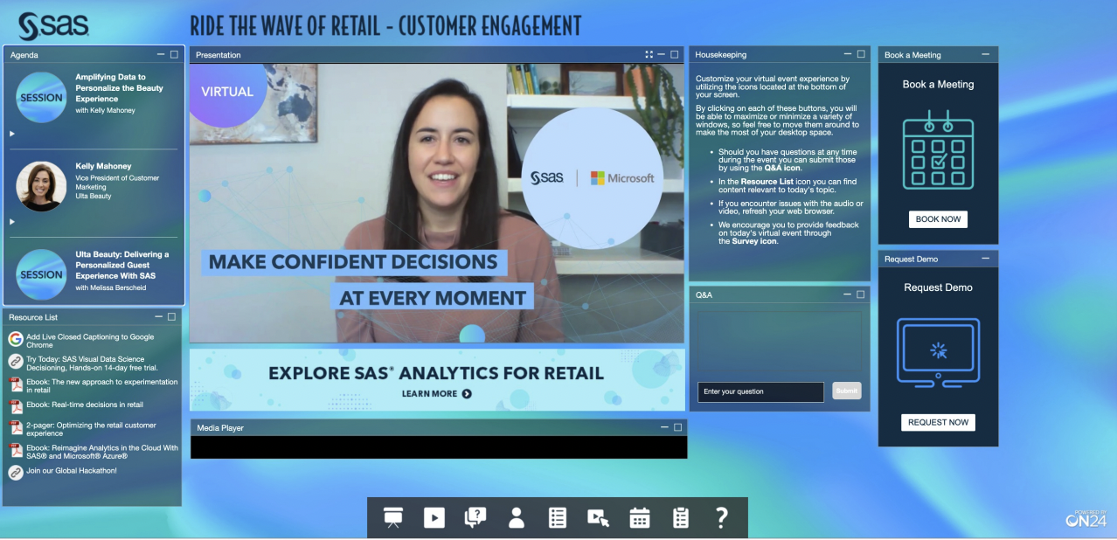Click the SAS logo at top left
The height and width of the screenshot is (540, 1117).
pos(53,25)
